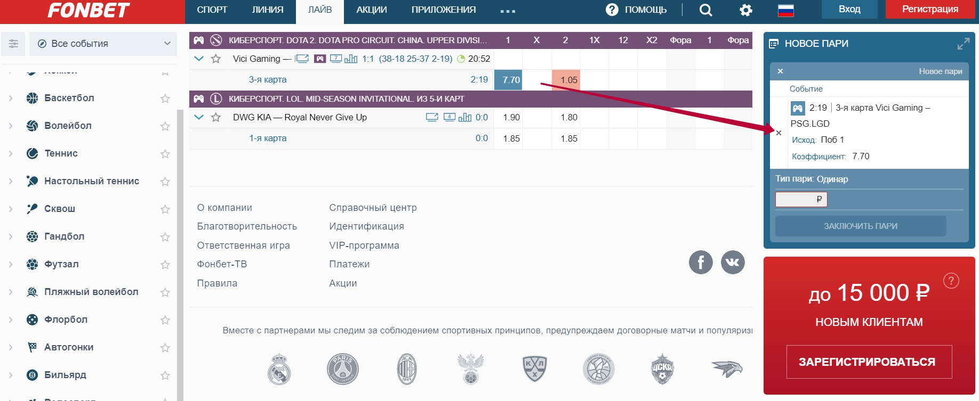This screenshot has height=401, width=979.
Task: Toggle favorite star for Теннис
Action: click(165, 154)
